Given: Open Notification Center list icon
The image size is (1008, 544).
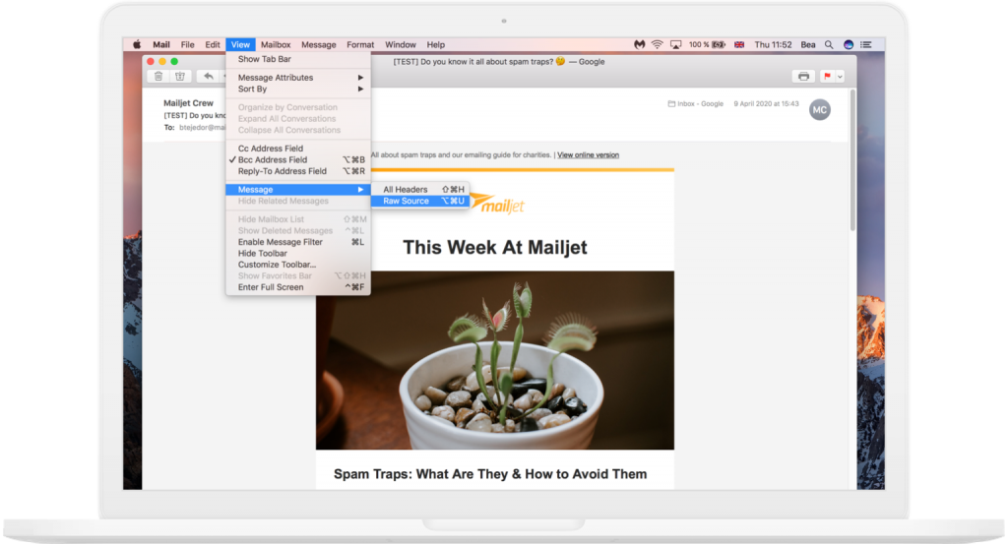Looking at the screenshot, I should 867,45.
